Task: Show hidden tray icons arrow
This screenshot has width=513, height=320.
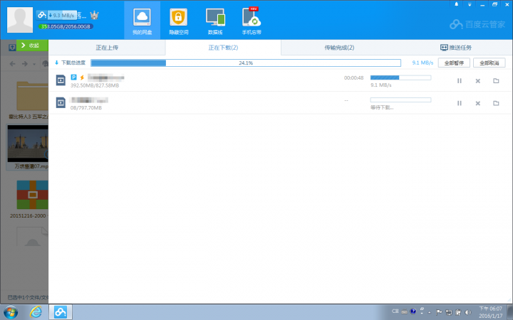Action: pos(430,312)
